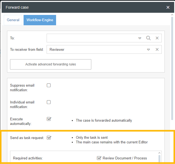Toggle Send as task request checkbox

[49, 138]
